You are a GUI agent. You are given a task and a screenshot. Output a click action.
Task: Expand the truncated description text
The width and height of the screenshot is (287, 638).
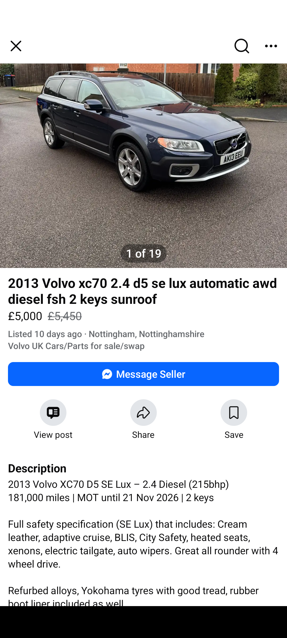pos(143,542)
